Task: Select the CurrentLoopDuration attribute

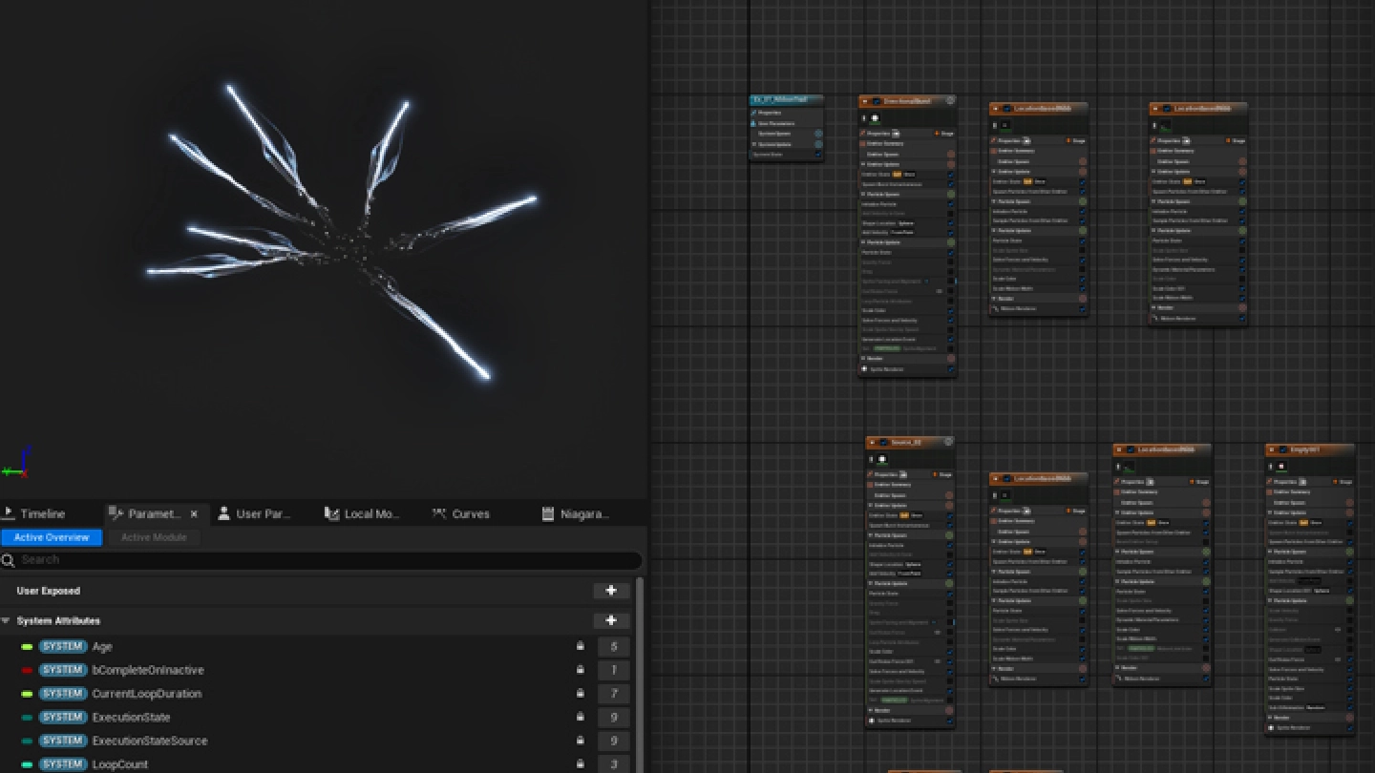Action: coord(146,694)
